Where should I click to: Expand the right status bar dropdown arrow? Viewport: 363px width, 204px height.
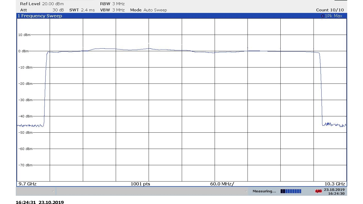[246, 191]
